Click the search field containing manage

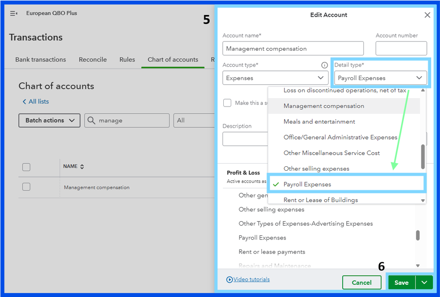(x=127, y=120)
